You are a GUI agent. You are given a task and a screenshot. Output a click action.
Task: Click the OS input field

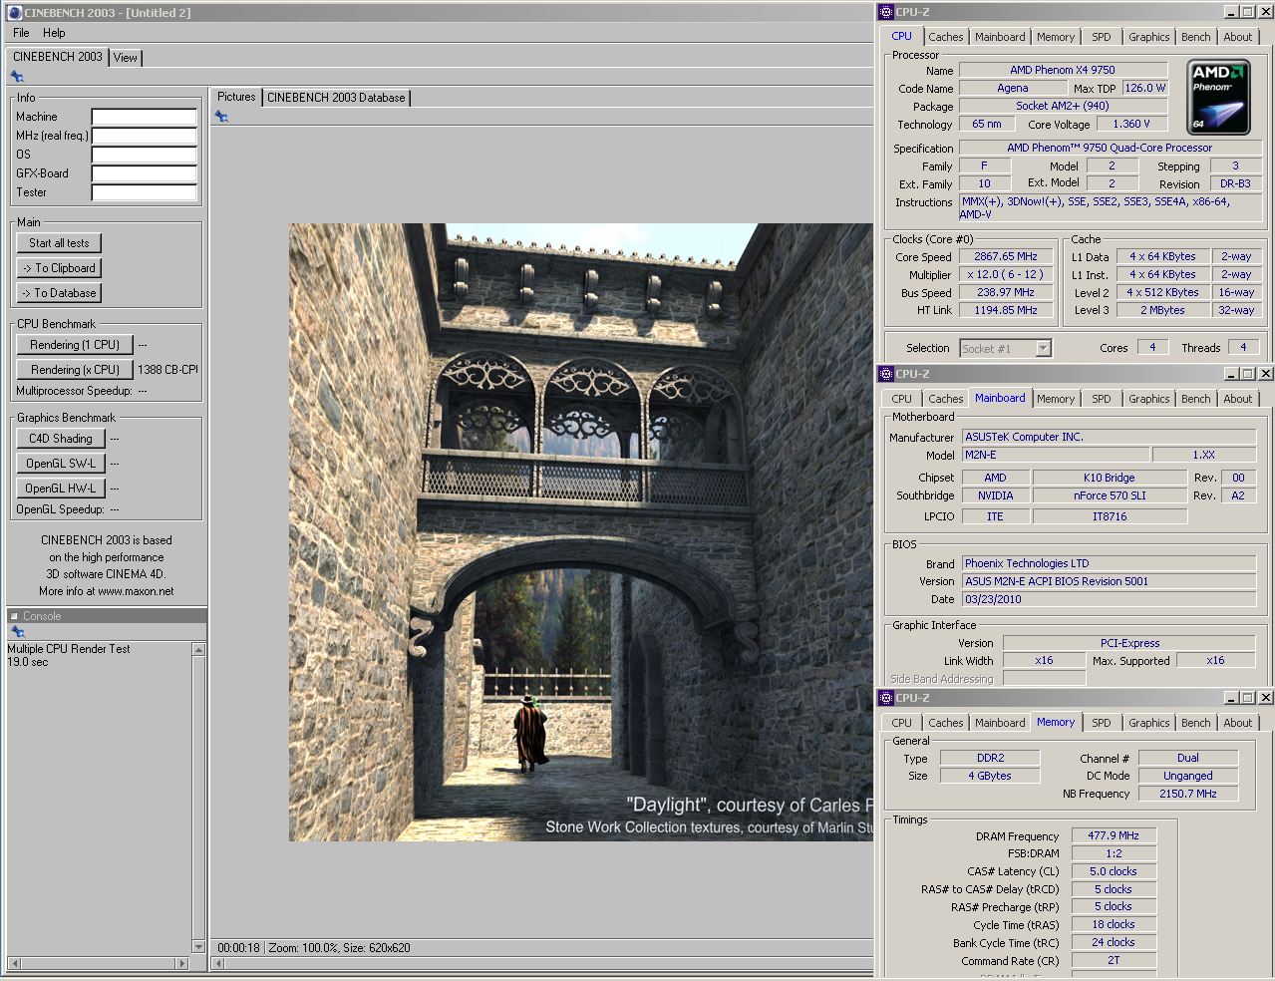click(x=145, y=155)
